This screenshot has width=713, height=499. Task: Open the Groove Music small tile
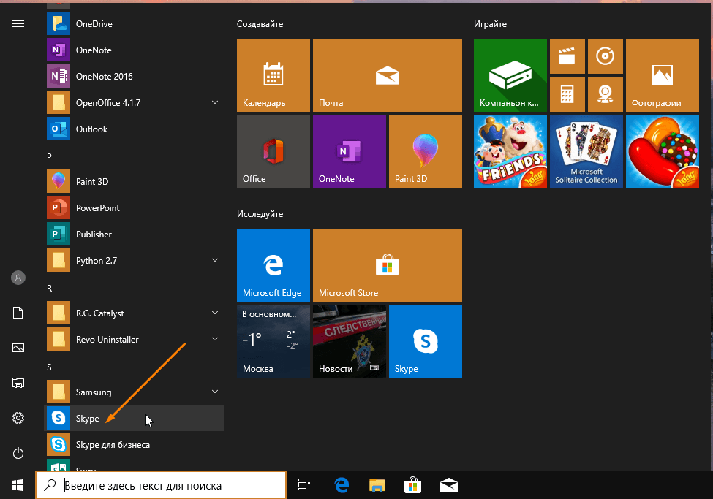pyautogui.click(x=606, y=56)
